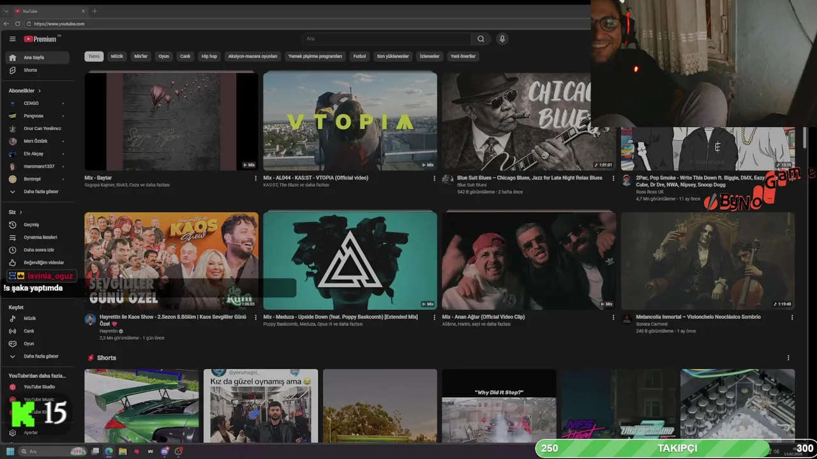The width and height of the screenshot is (817, 459).
Task: Start voice search with the microphone
Action: [502, 39]
